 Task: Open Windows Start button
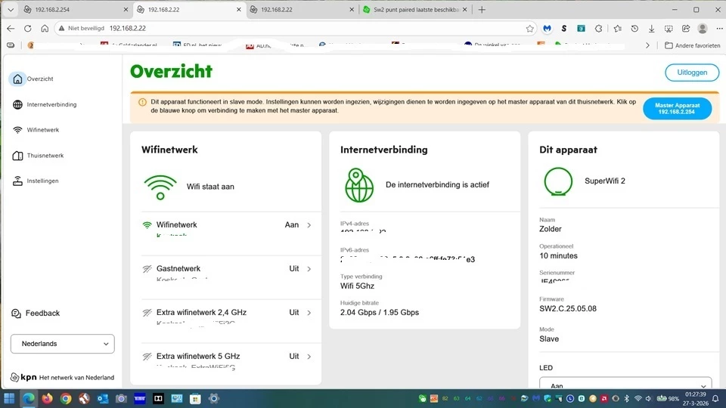9,399
